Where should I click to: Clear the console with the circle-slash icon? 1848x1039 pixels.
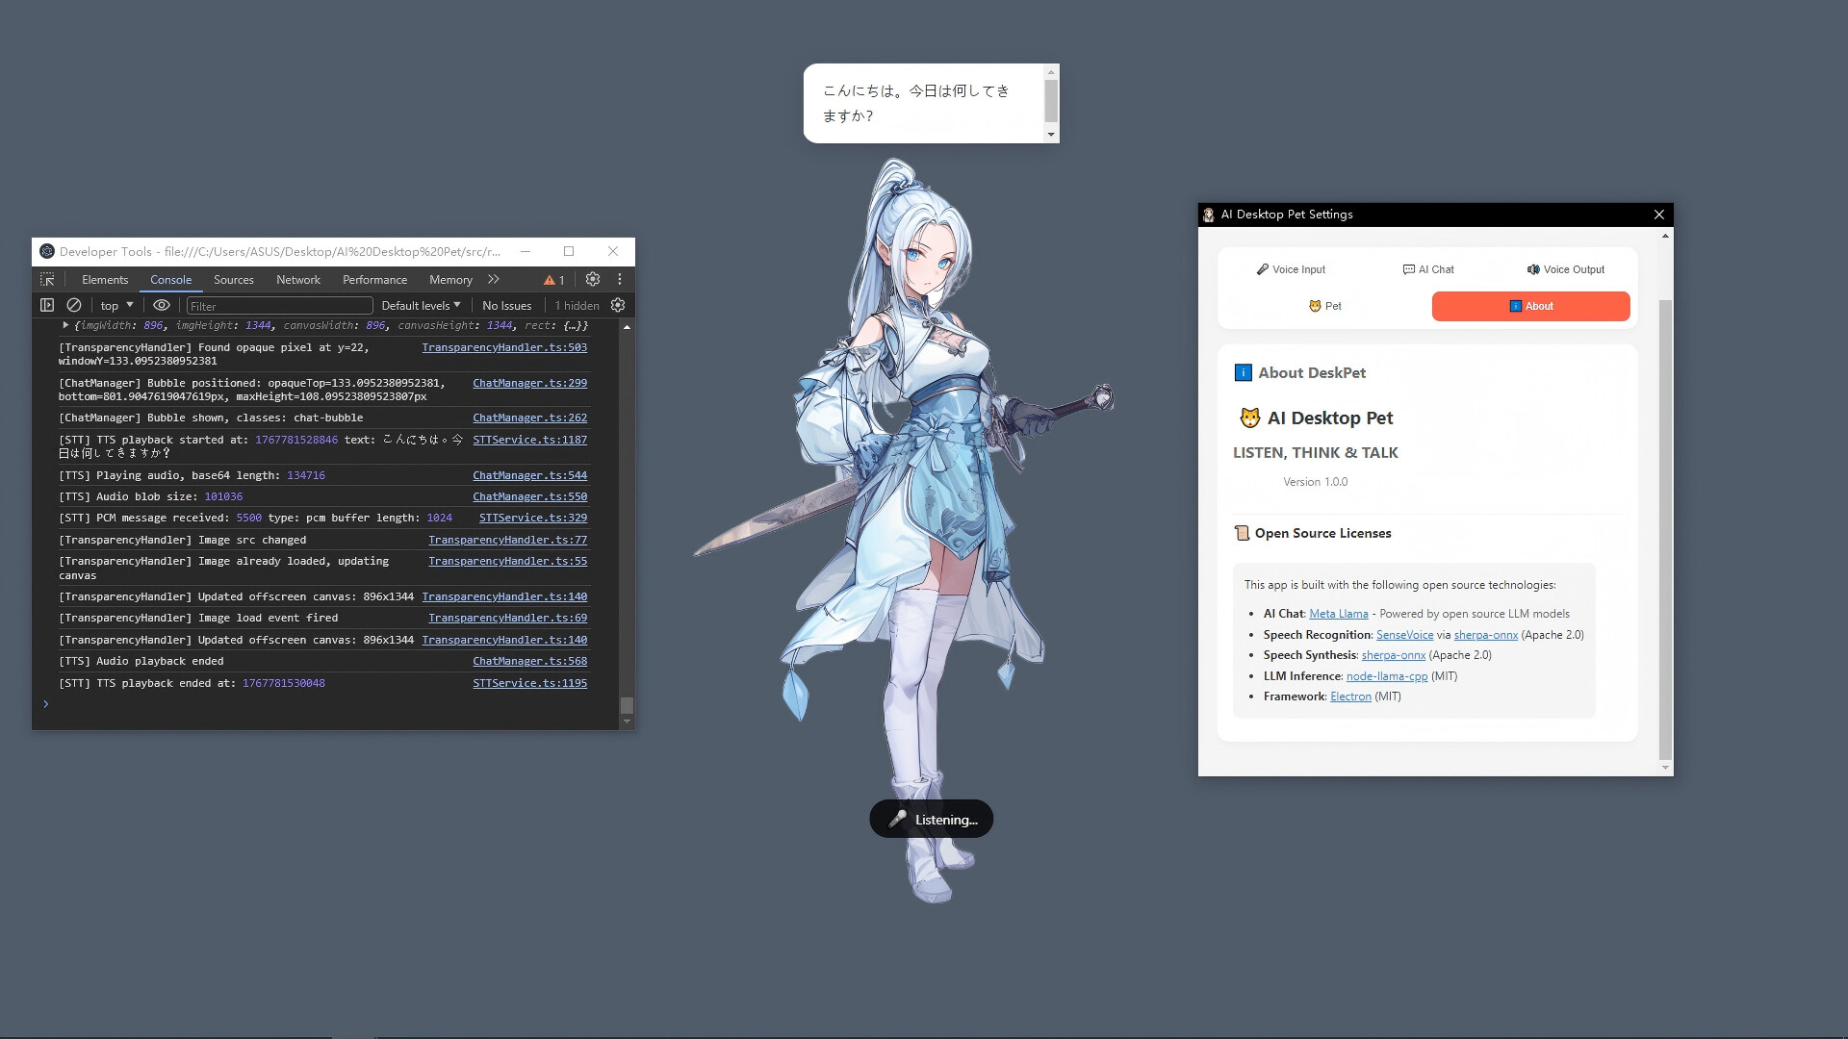[74, 305]
